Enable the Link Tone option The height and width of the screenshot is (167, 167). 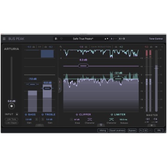tap(12, 119)
